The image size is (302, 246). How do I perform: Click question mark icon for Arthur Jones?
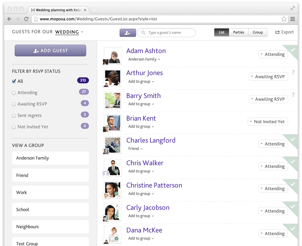(x=293, y=72)
